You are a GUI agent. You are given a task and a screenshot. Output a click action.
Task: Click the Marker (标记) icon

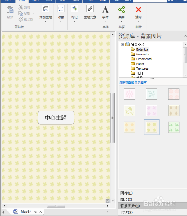point(75,9)
